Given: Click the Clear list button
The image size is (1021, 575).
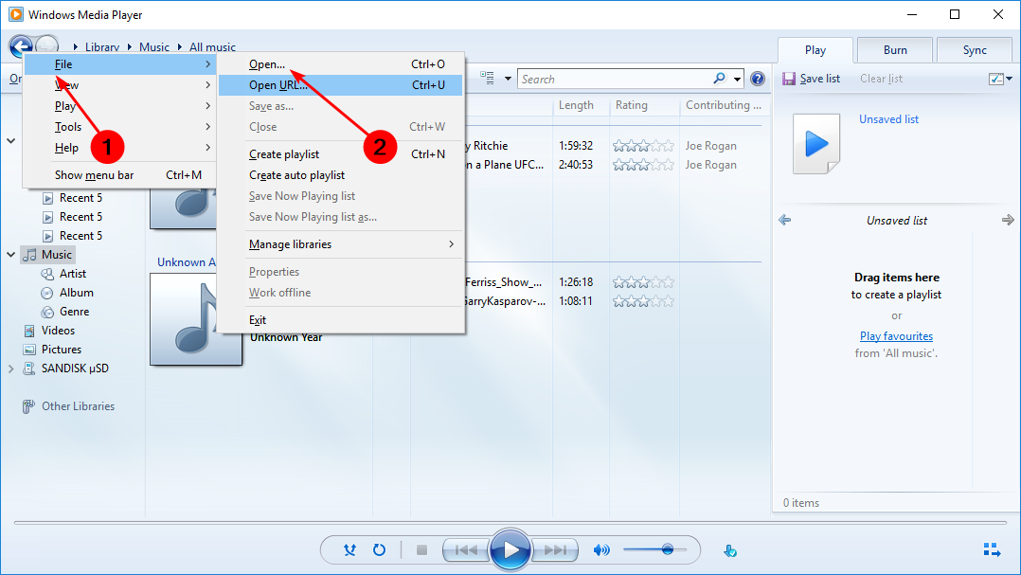Looking at the screenshot, I should click(881, 79).
